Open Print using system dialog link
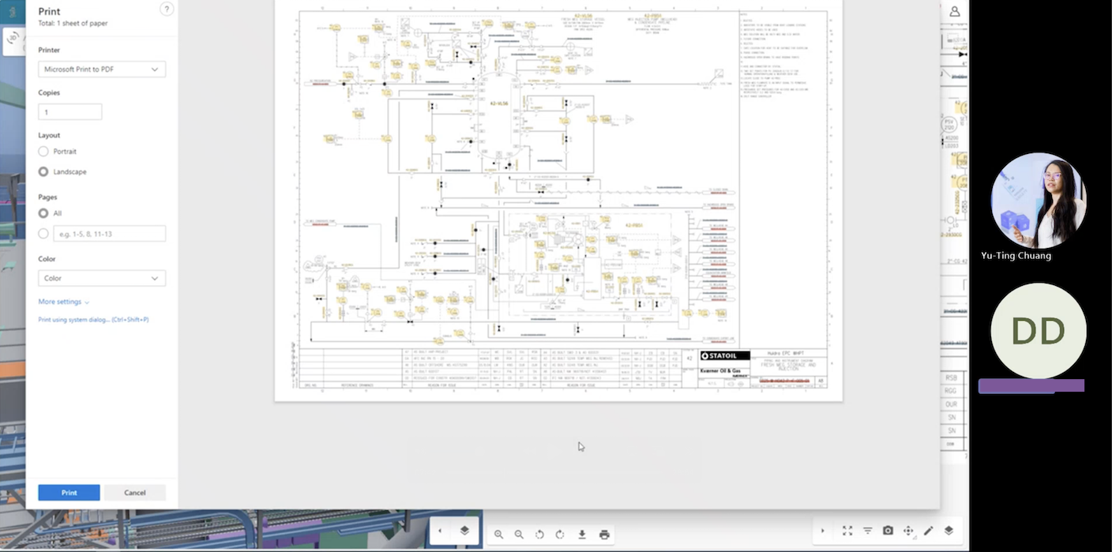The height and width of the screenshot is (552, 1112). click(93, 320)
